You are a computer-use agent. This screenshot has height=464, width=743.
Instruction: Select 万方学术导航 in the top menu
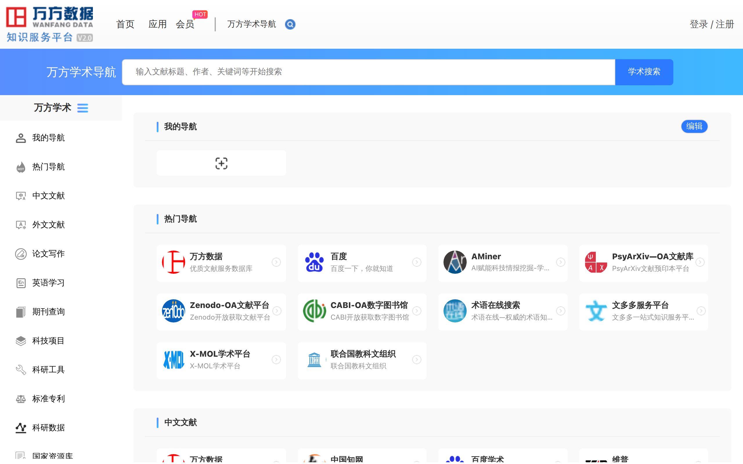point(252,24)
